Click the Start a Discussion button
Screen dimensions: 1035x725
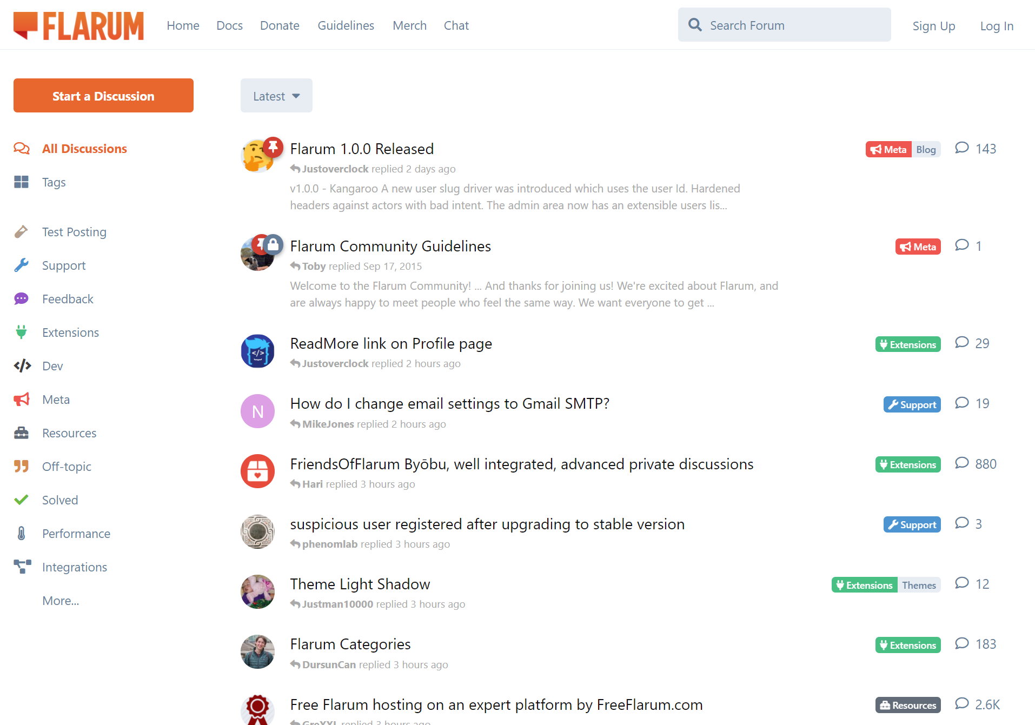pyautogui.click(x=103, y=95)
